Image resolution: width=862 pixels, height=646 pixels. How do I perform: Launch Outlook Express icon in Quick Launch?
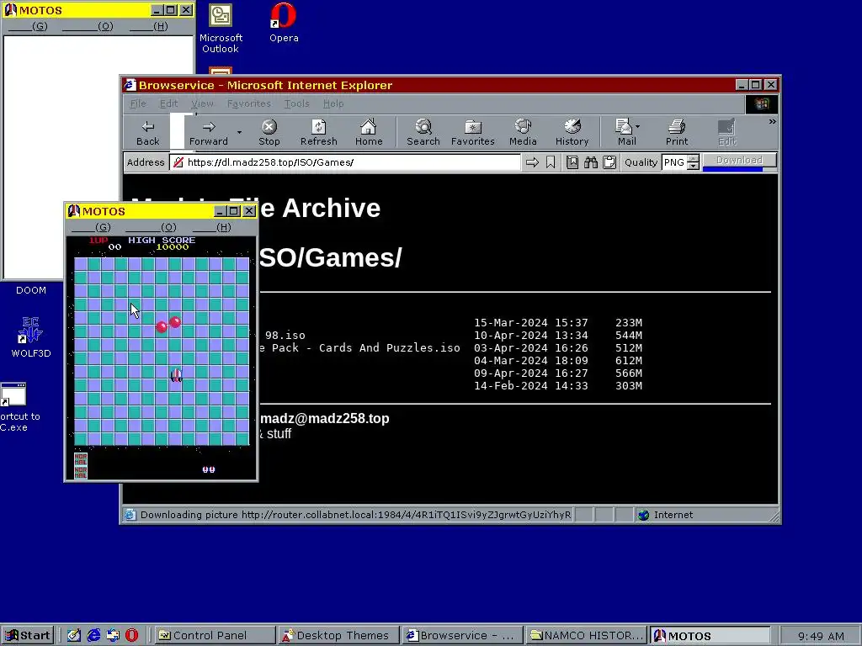click(113, 636)
